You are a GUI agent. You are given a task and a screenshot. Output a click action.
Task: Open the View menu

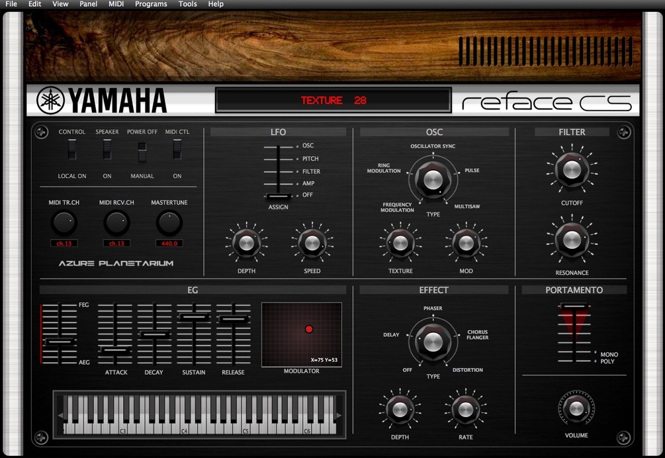[60, 4]
